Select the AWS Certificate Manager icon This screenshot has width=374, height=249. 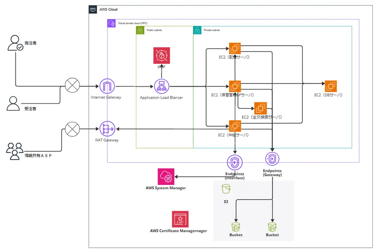click(180, 219)
